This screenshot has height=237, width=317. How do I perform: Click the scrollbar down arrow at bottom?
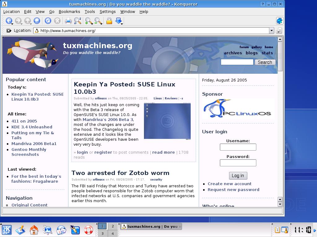coord(280,204)
